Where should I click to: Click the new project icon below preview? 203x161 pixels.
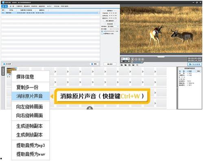click(x=122, y=65)
